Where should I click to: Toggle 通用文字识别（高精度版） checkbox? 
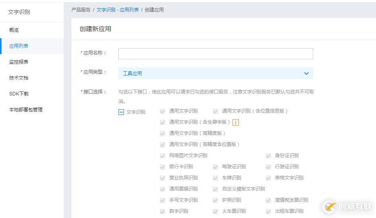(x=163, y=134)
